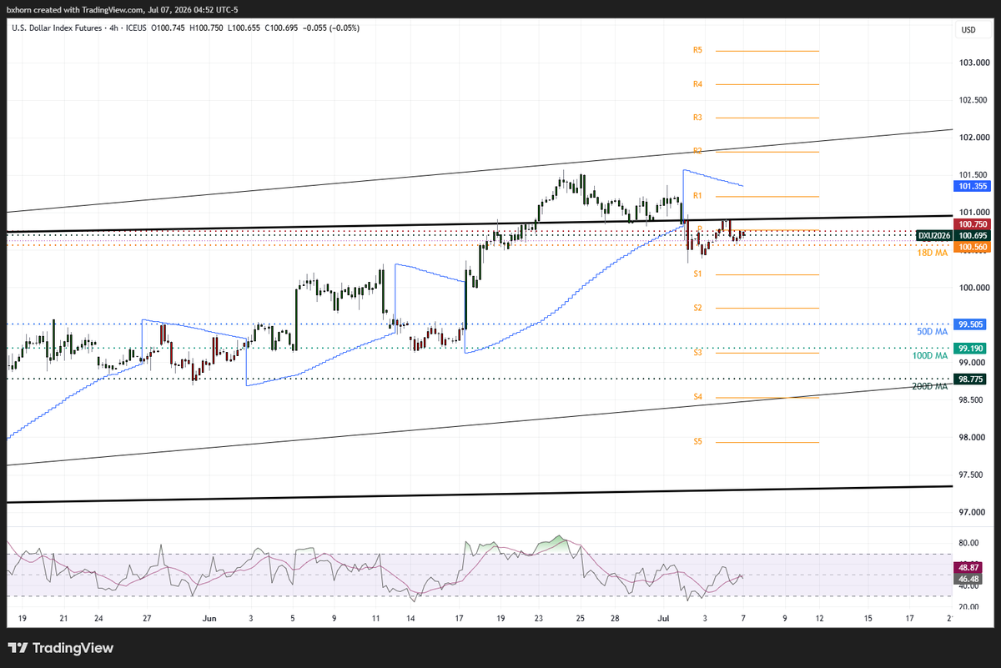Click the 11 date on the time axis
Screen dimensions: 1001x668
point(376,619)
